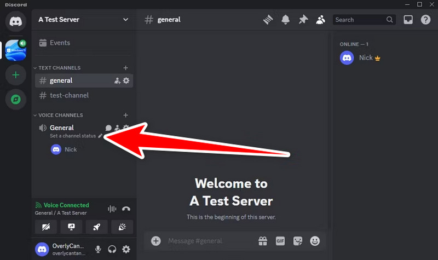This screenshot has width=438, height=260.
Task: Collapse the Text Channels category
Action: 59,68
